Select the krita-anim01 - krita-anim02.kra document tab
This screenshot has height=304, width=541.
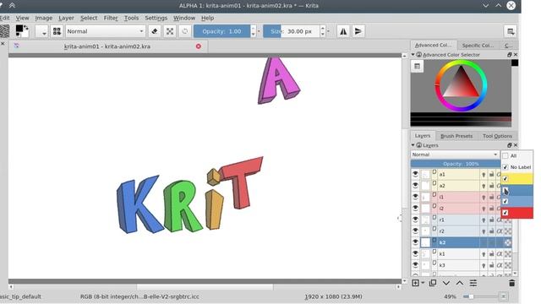(x=107, y=46)
